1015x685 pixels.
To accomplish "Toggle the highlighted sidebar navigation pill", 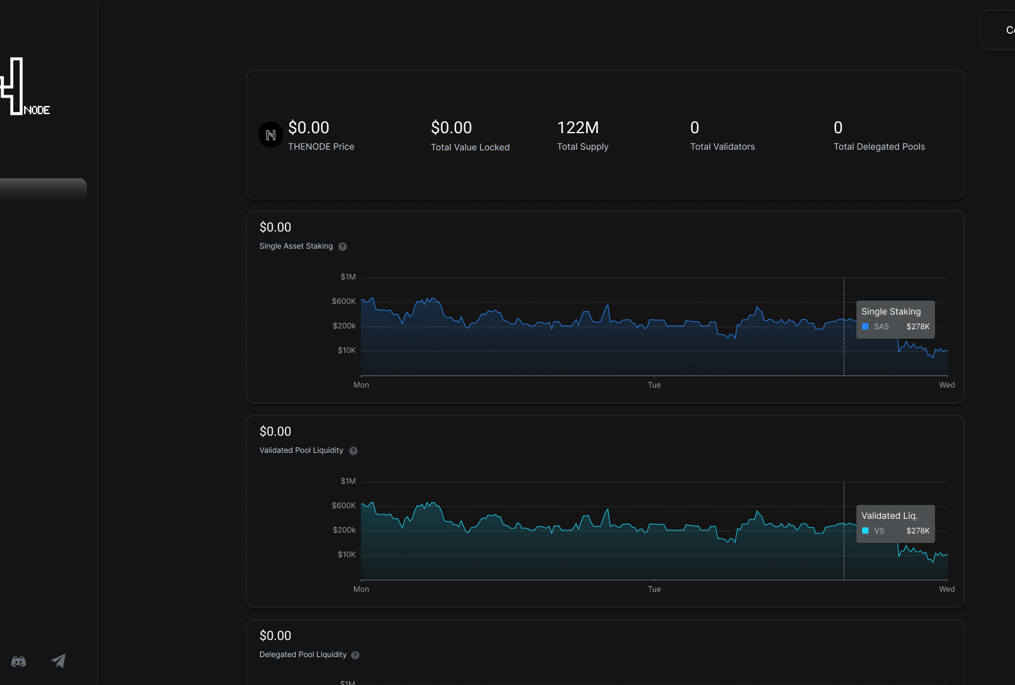I will 43,189.
